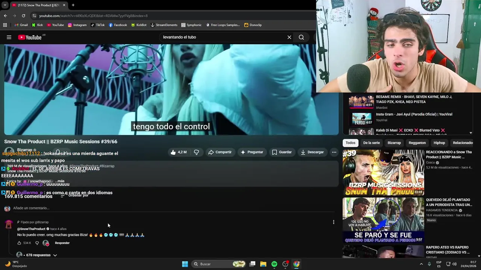Open File Explorer from the taskbar
The image size is (481, 270).
(263, 264)
